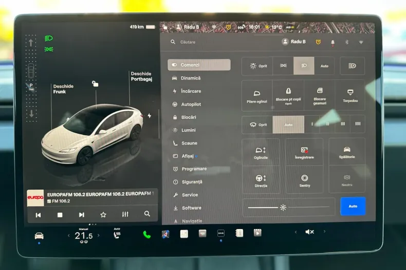The height and width of the screenshot is (270, 406).
Task: Stop radio playback
Action: (x=60, y=215)
